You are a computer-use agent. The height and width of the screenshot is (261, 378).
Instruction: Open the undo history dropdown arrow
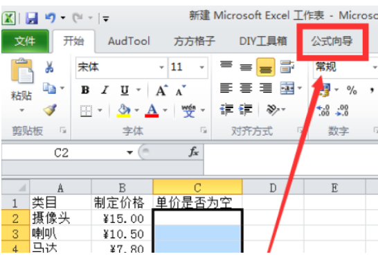pyautogui.click(x=63, y=18)
